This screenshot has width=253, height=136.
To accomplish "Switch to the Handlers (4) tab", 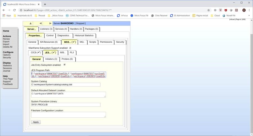I will tap(76, 29).
